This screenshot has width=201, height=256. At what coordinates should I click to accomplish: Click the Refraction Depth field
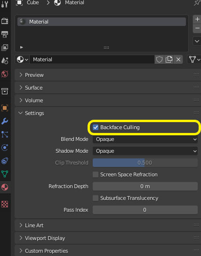tap(145, 186)
